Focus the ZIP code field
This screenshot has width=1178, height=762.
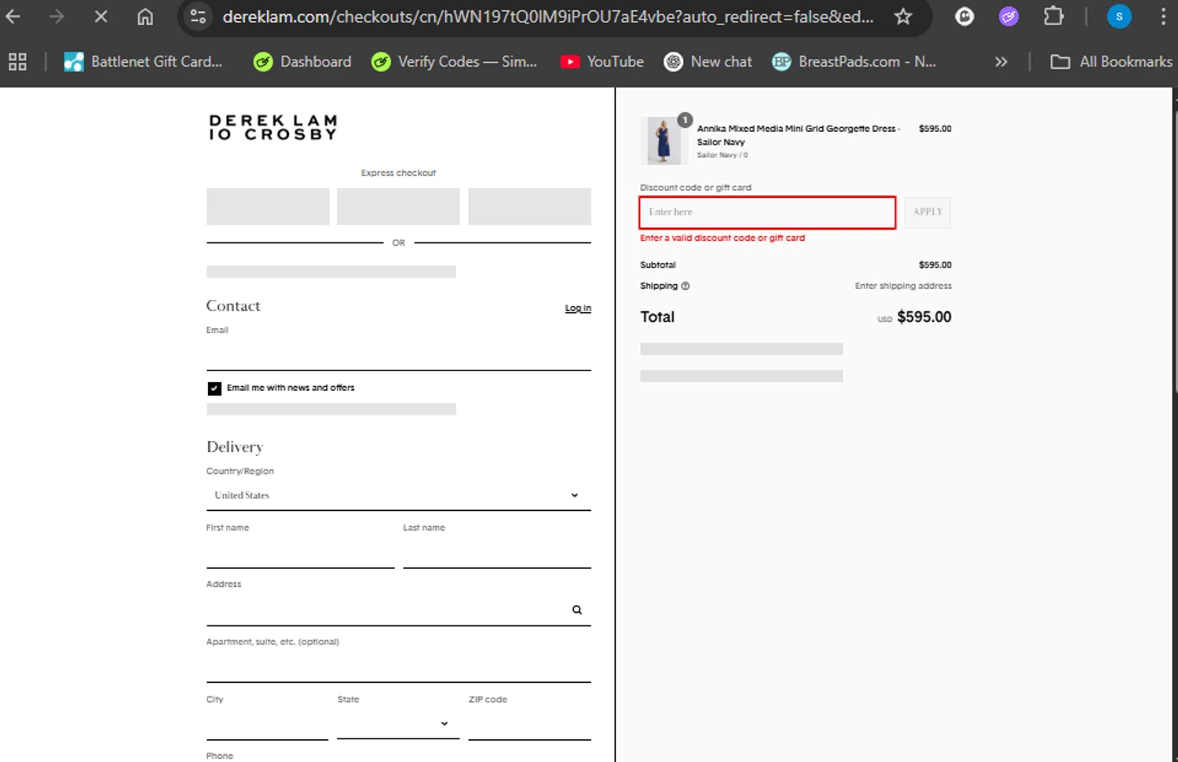pos(529,724)
